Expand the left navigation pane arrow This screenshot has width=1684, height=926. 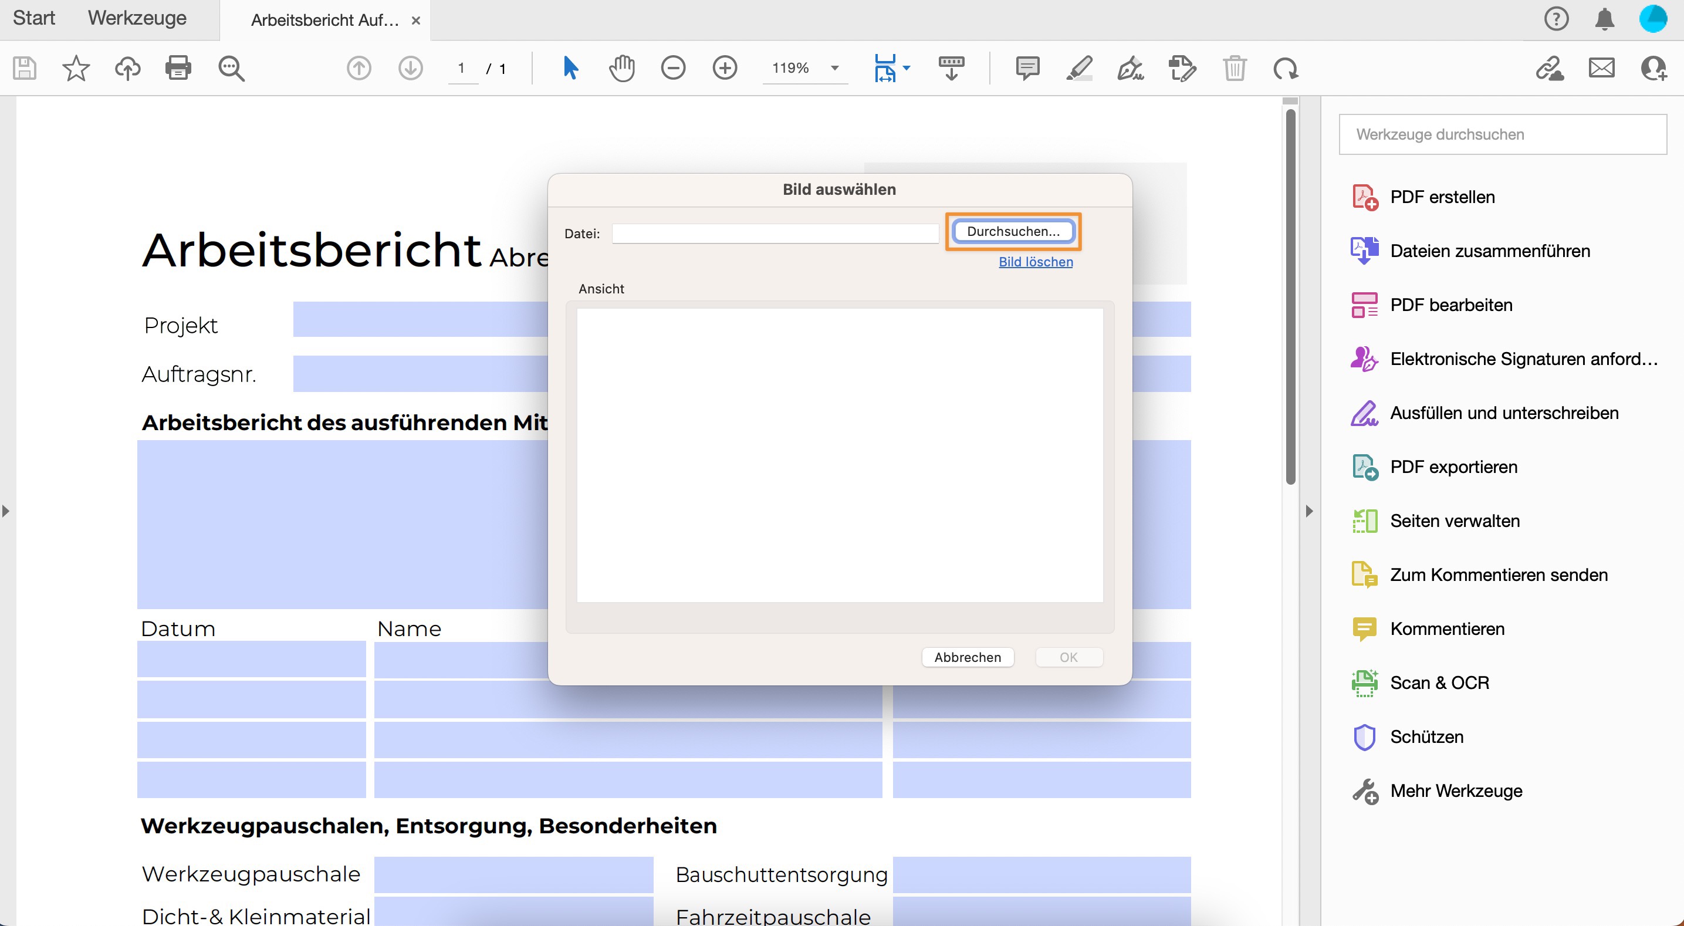click(x=6, y=511)
